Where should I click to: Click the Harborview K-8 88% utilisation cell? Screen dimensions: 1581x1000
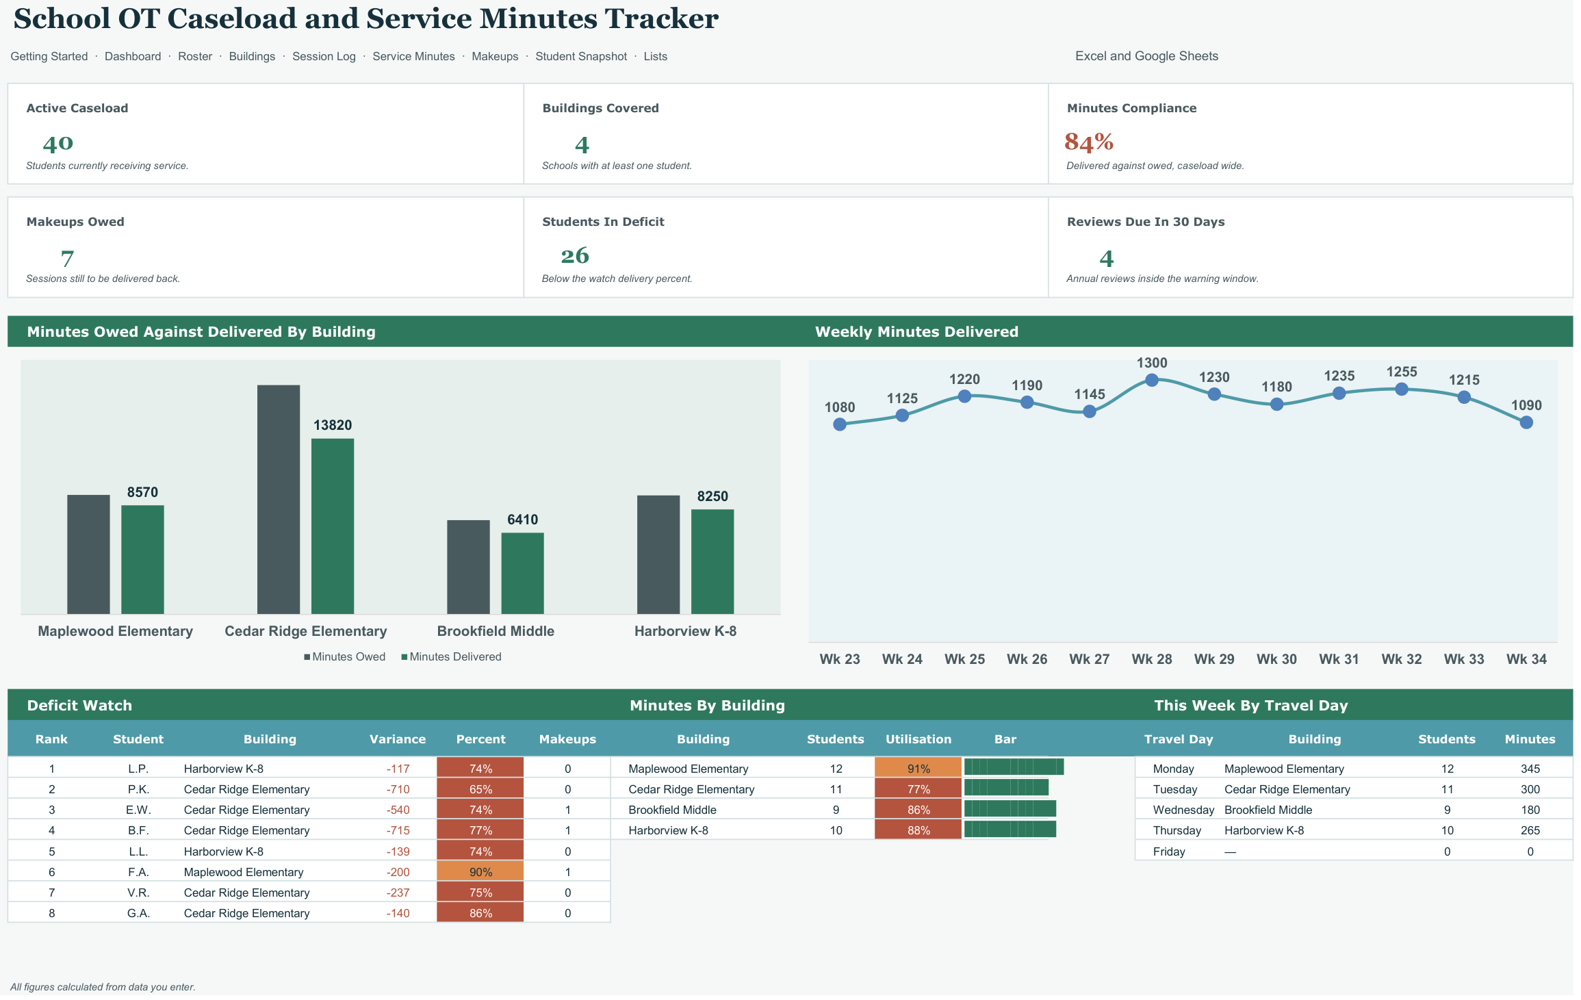click(918, 830)
